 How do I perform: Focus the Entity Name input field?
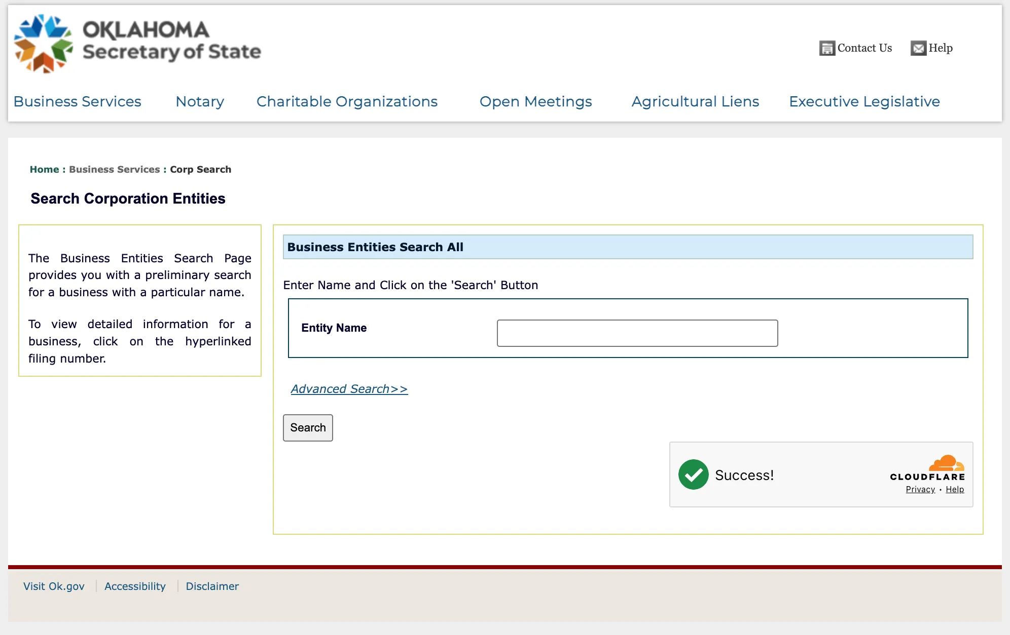coord(637,333)
